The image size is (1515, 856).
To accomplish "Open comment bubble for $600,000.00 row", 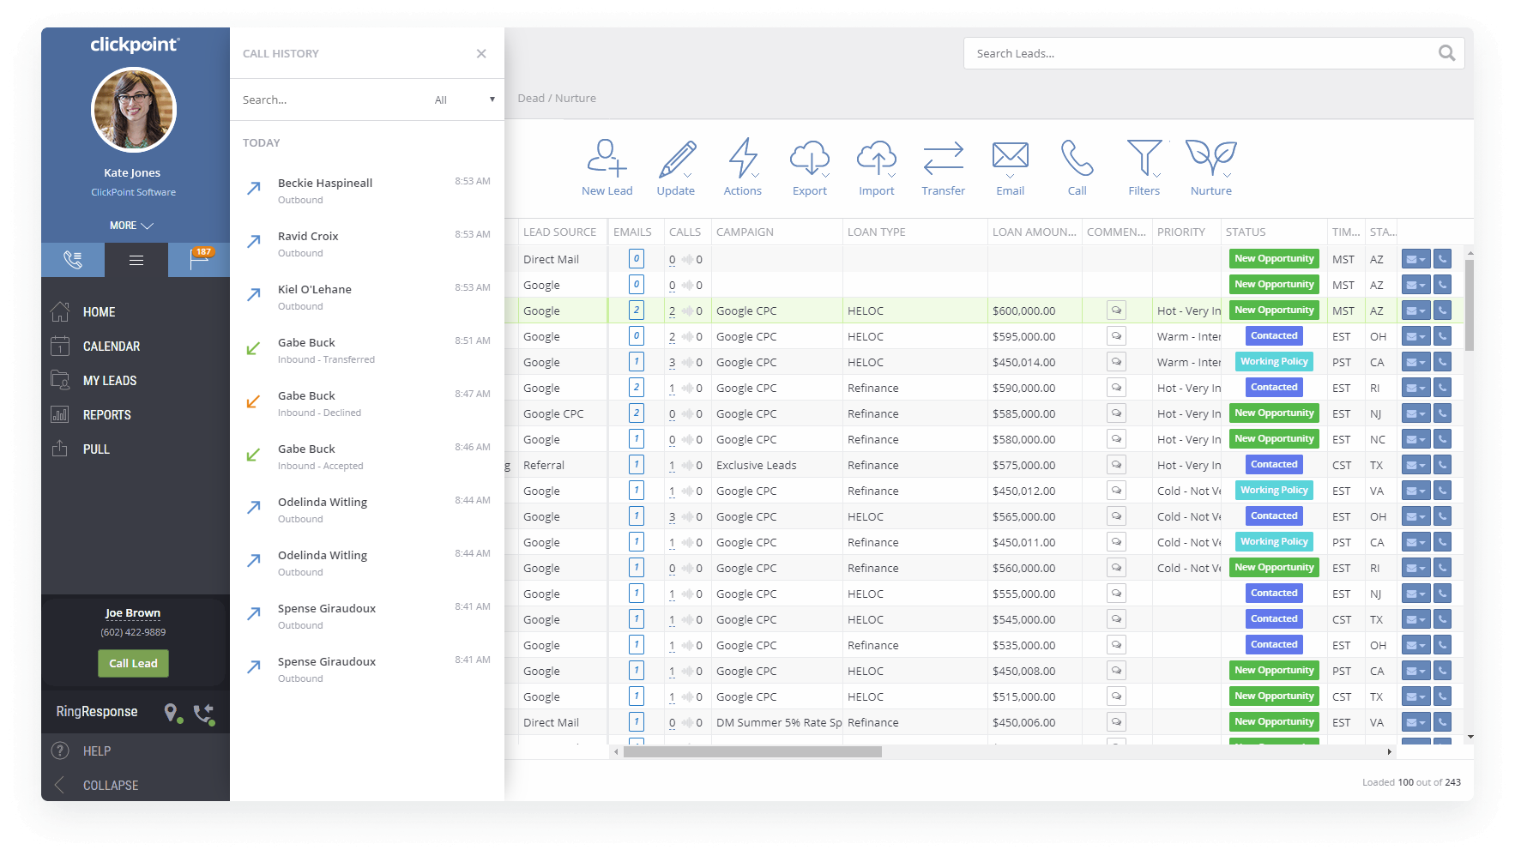I will [1116, 310].
